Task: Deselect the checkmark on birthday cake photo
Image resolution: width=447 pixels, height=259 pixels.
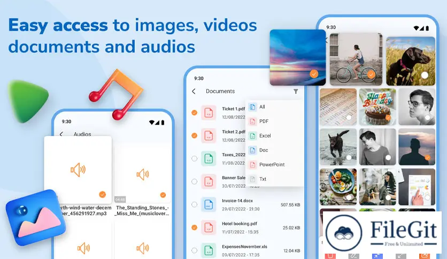Action: tap(388, 117)
